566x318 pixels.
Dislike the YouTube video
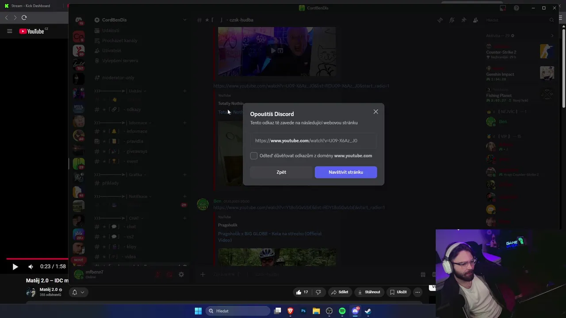coord(318,292)
